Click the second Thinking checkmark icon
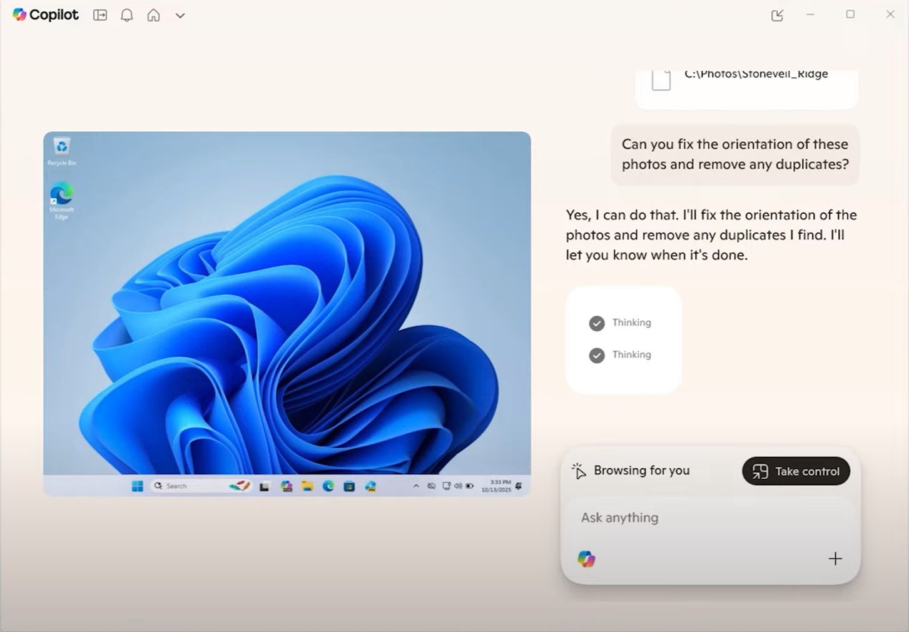 point(597,355)
